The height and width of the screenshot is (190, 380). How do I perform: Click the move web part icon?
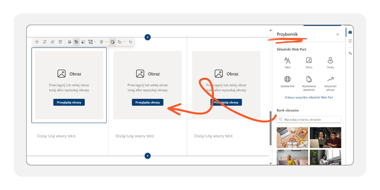coord(37,42)
